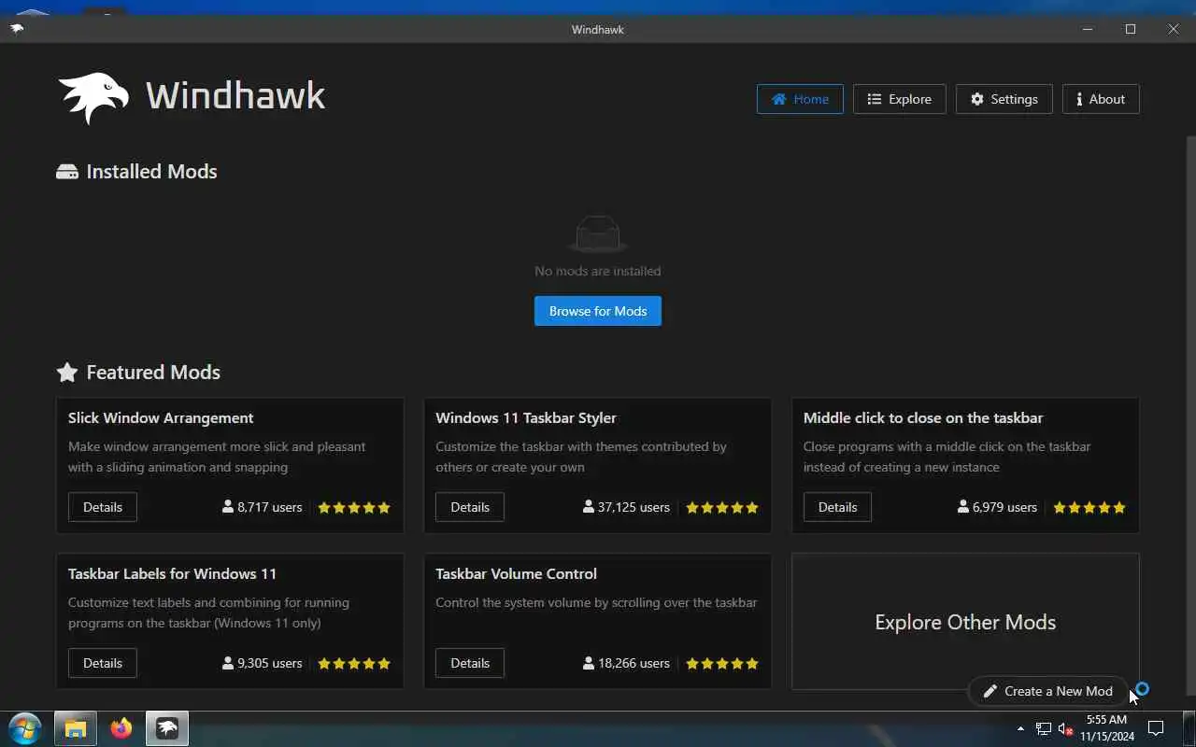1196x747 pixels.
Task: Click the star rating of Taskbar Labels mod
Action: pyautogui.click(x=354, y=664)
